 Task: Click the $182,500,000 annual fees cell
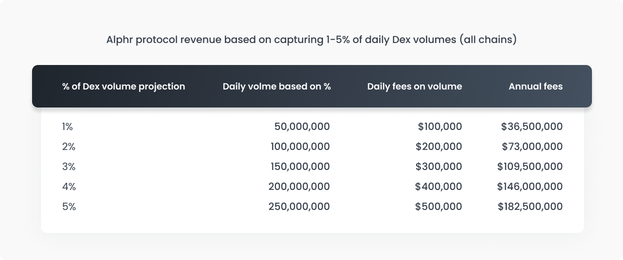point(530,207)
